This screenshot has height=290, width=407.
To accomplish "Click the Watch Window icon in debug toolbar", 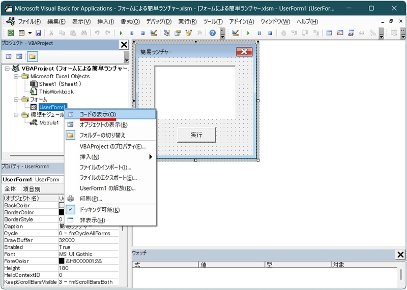I will pos(351,33).
